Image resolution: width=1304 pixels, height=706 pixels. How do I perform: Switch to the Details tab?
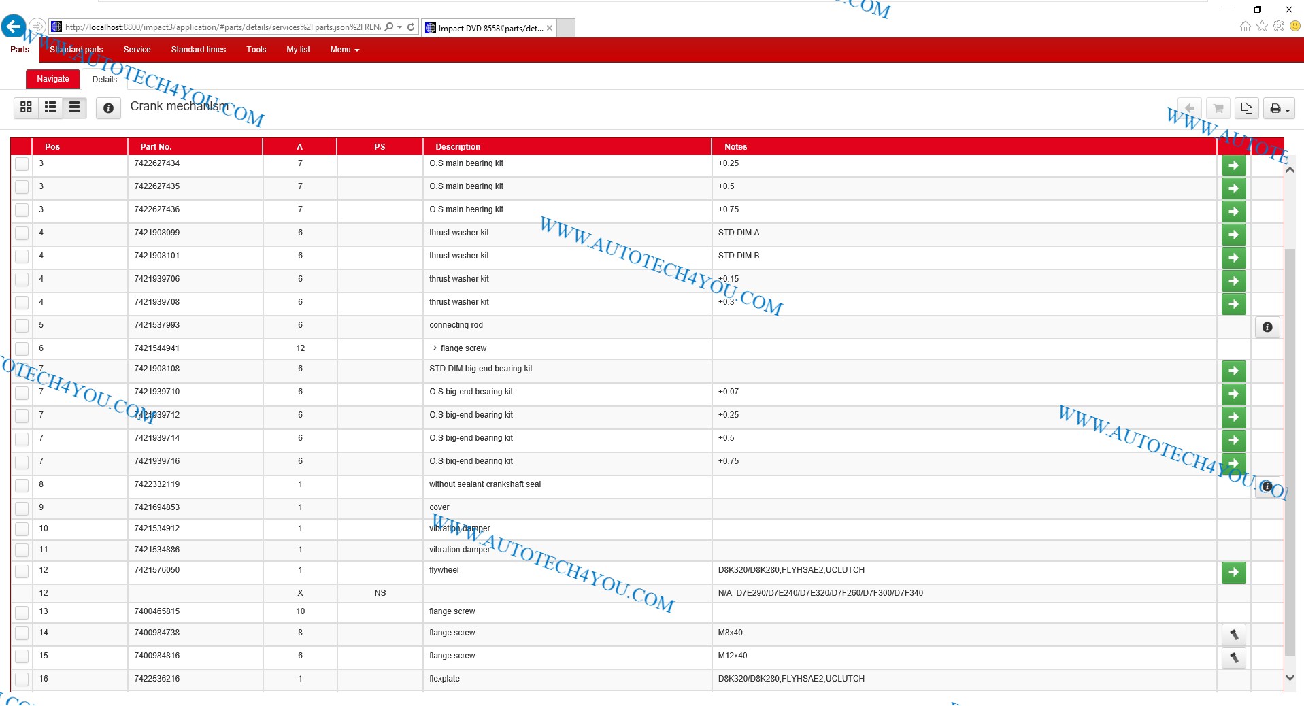pyautogui.click(x=104, y=80)
